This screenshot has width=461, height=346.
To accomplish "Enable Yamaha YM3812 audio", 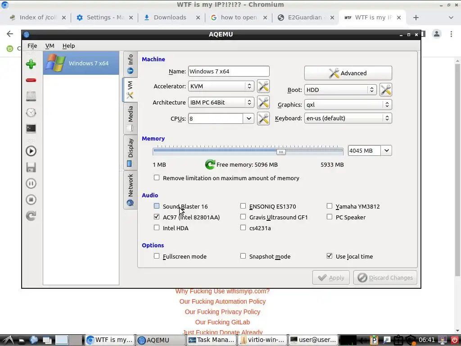I will [329, 206].
